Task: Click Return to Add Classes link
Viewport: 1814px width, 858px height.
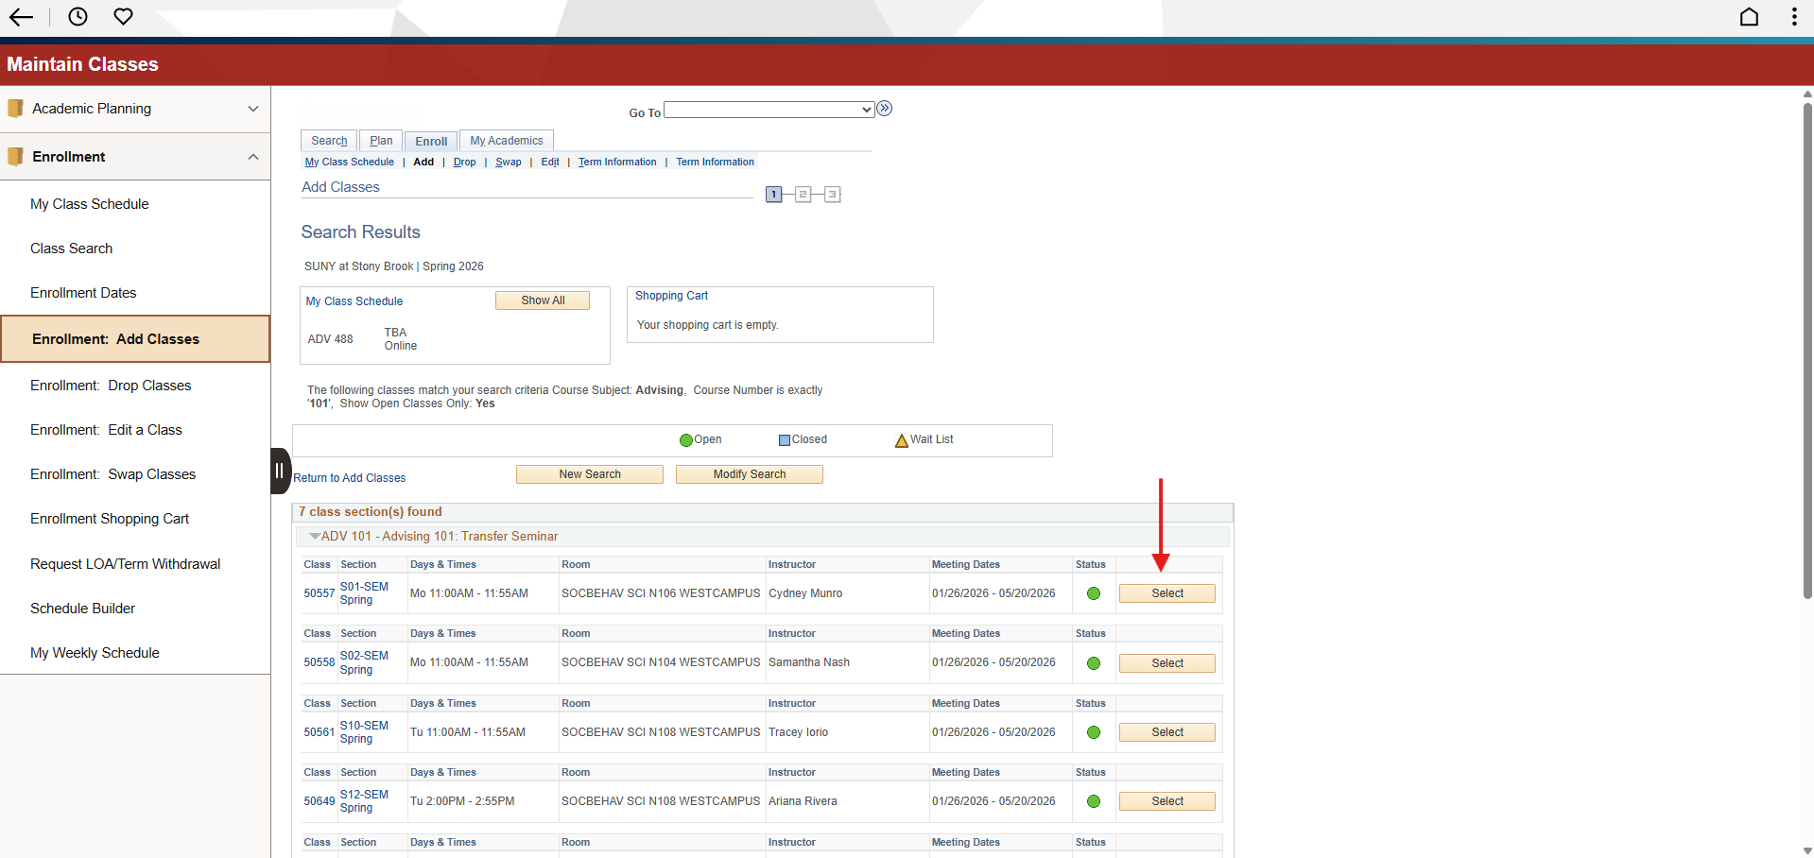Action: click(x=349, y=478)
